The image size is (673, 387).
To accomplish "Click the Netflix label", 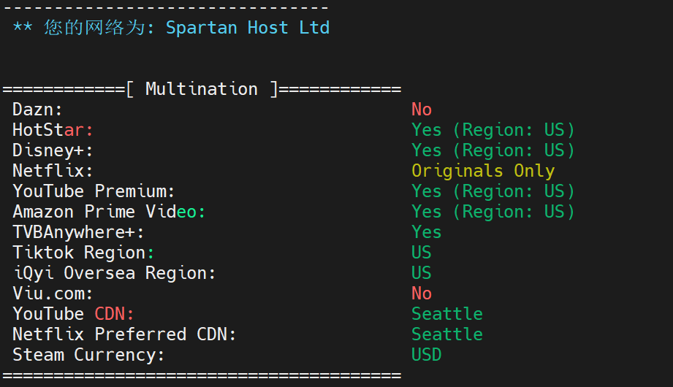I will (x=53, y=171).
